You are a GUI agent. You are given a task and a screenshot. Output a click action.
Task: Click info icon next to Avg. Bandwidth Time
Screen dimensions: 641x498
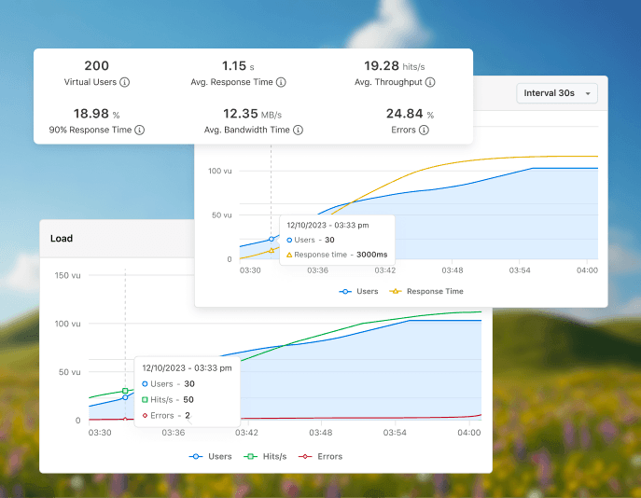point(298,130)
